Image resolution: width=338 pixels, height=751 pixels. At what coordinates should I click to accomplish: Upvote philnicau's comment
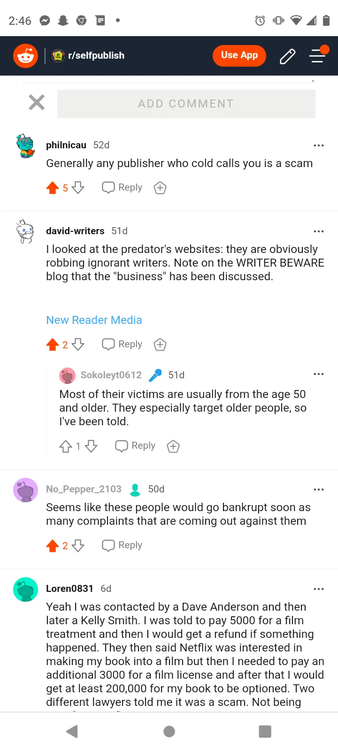point(53,188)
